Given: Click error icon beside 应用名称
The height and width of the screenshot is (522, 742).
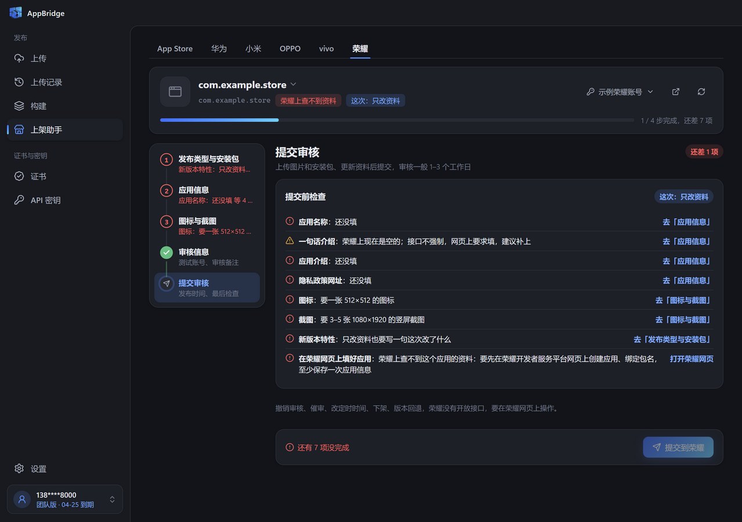Looking at the screenshot, I should pyautogui.click(x=289, y=221).
